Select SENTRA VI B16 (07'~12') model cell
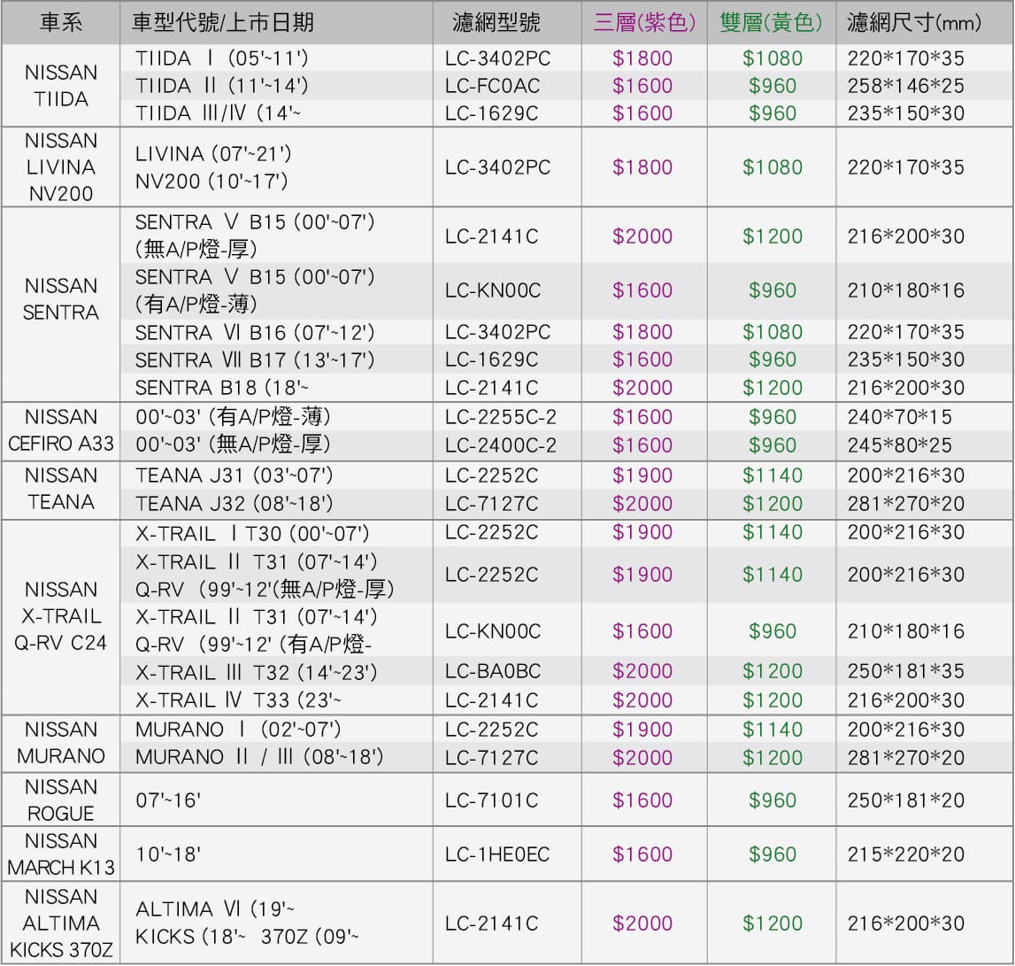The width and height of the screenshot is (1015, 966). 276,332
